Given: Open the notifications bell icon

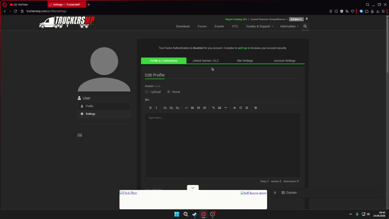Looking at the screenshot, I should pos(307,19).
